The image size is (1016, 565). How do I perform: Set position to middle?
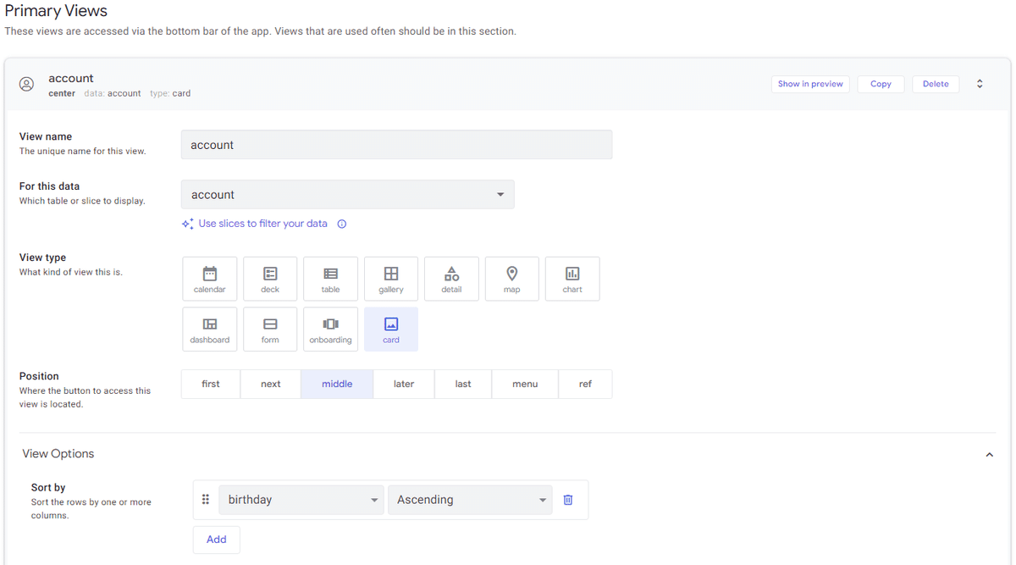click(337, 384)
